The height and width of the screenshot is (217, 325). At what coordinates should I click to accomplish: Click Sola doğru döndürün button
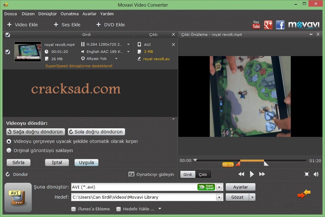tap(96, 132)
